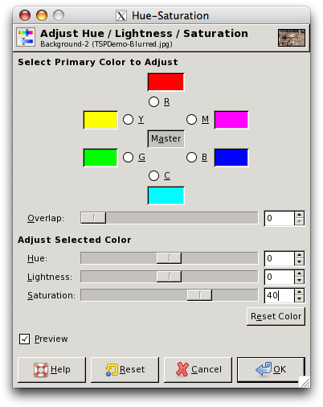Viewport: 323px width, 407px height.
Task: Click the Lightness value input field
Action: 280,277
